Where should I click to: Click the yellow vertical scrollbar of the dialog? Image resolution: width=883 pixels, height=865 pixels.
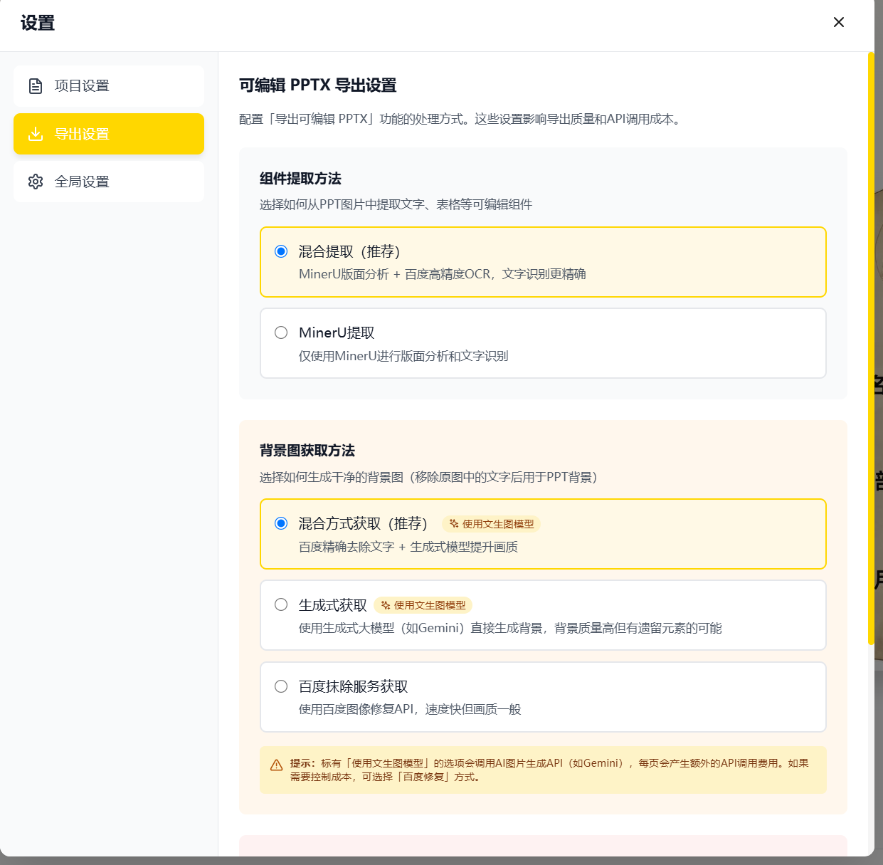coord(870,349)
